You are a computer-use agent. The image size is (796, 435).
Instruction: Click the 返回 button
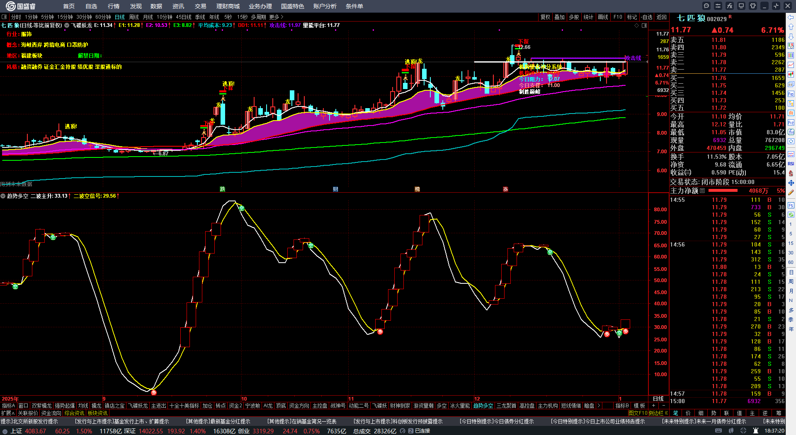tap(662, 17)
